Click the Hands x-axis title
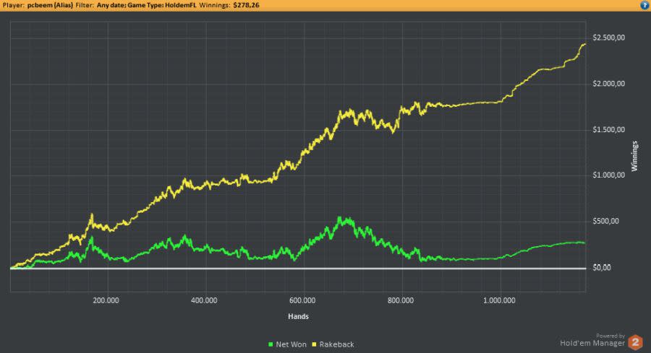651x353 pixels. (298, 316)
